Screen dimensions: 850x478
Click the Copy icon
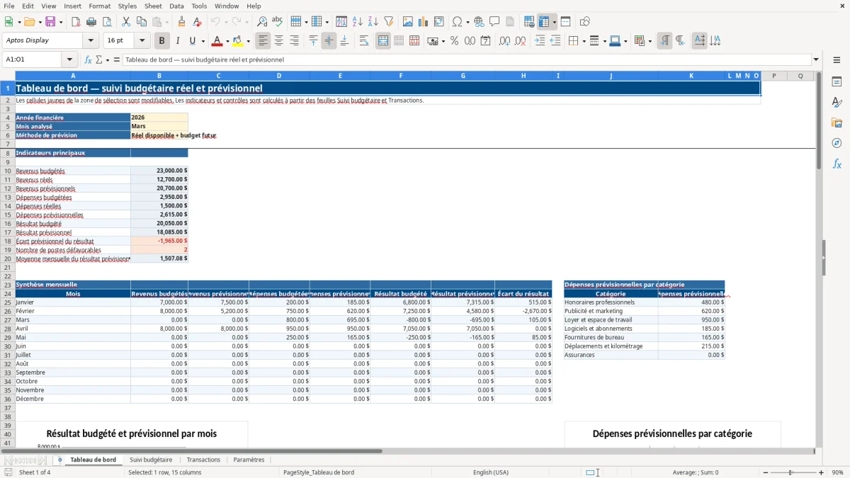click(x=141, y=22)
